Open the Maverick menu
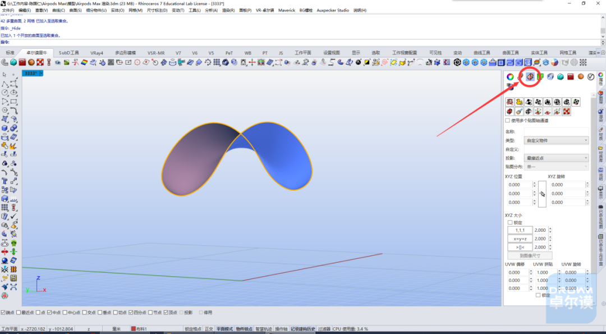The height and width of the screenshot is (334, 606). [286, 10]
